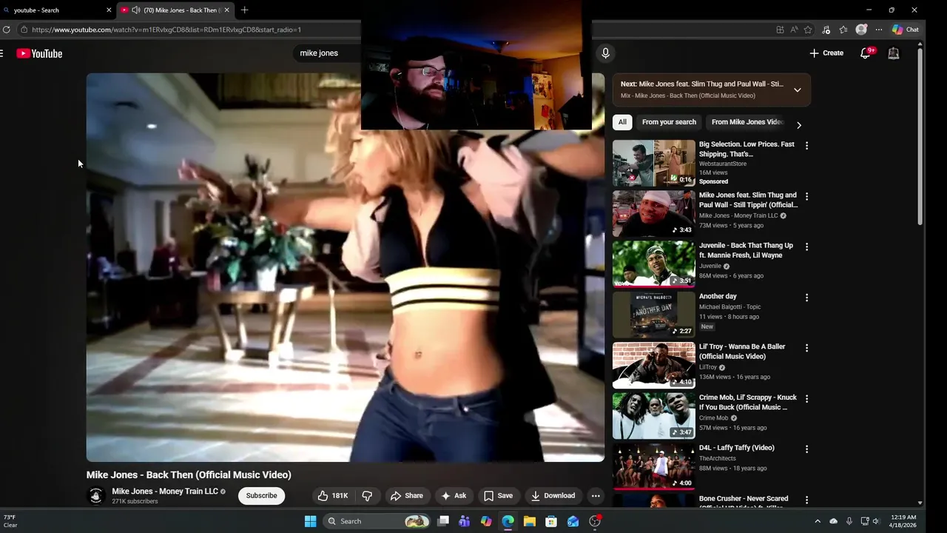947x533 pixels.
Task: Open Microsoft Store from taskbar
Action: pos(551,521)
